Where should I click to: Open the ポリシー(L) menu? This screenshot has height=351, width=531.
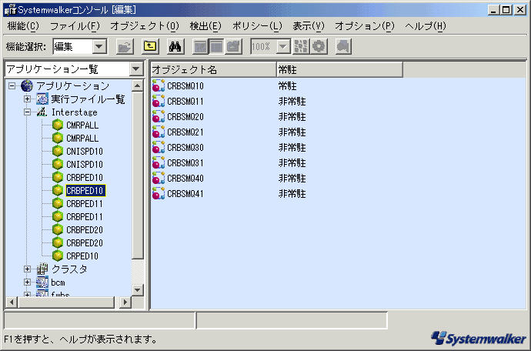[x=257, y=26]
